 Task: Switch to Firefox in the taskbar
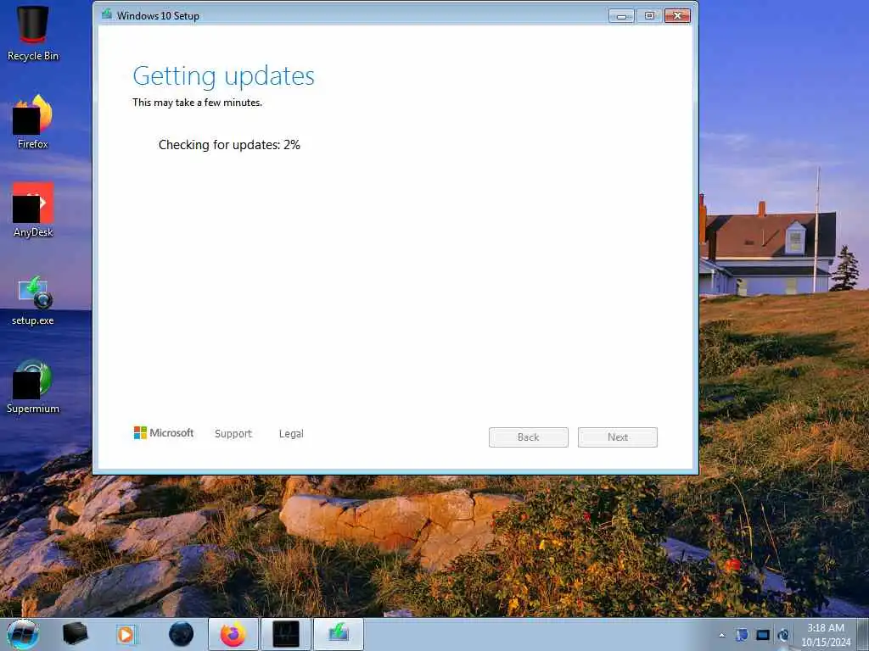pos(233,634)
